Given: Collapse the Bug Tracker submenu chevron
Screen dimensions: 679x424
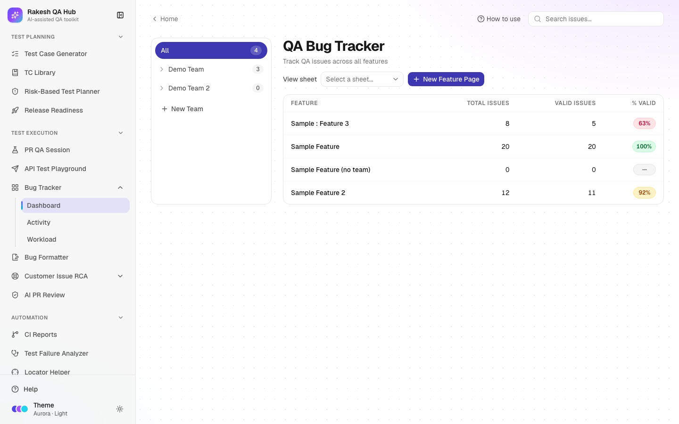Looking at the screenshot, I should tap(120, 188).
